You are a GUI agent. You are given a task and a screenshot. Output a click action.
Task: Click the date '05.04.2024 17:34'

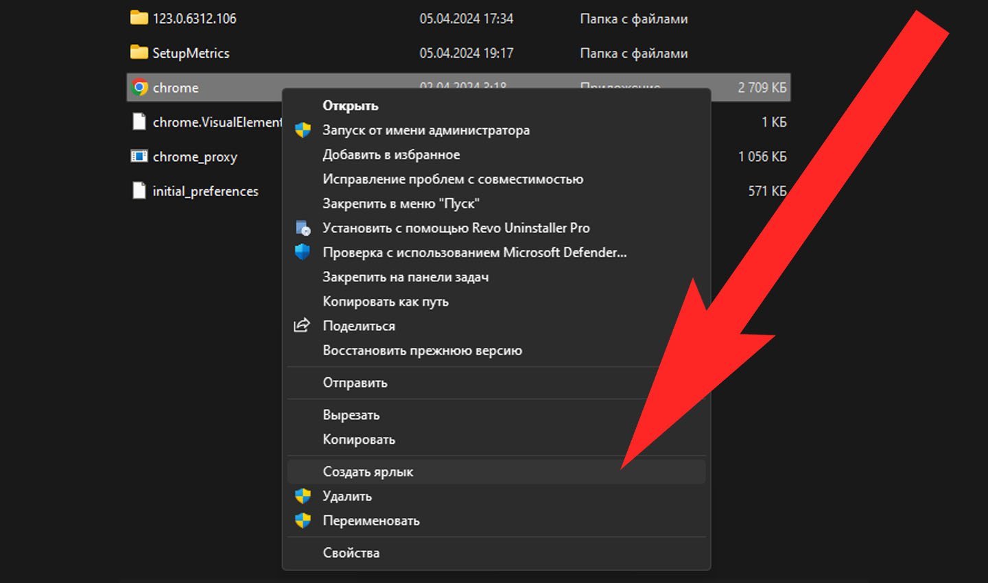[x=467, y=19]
